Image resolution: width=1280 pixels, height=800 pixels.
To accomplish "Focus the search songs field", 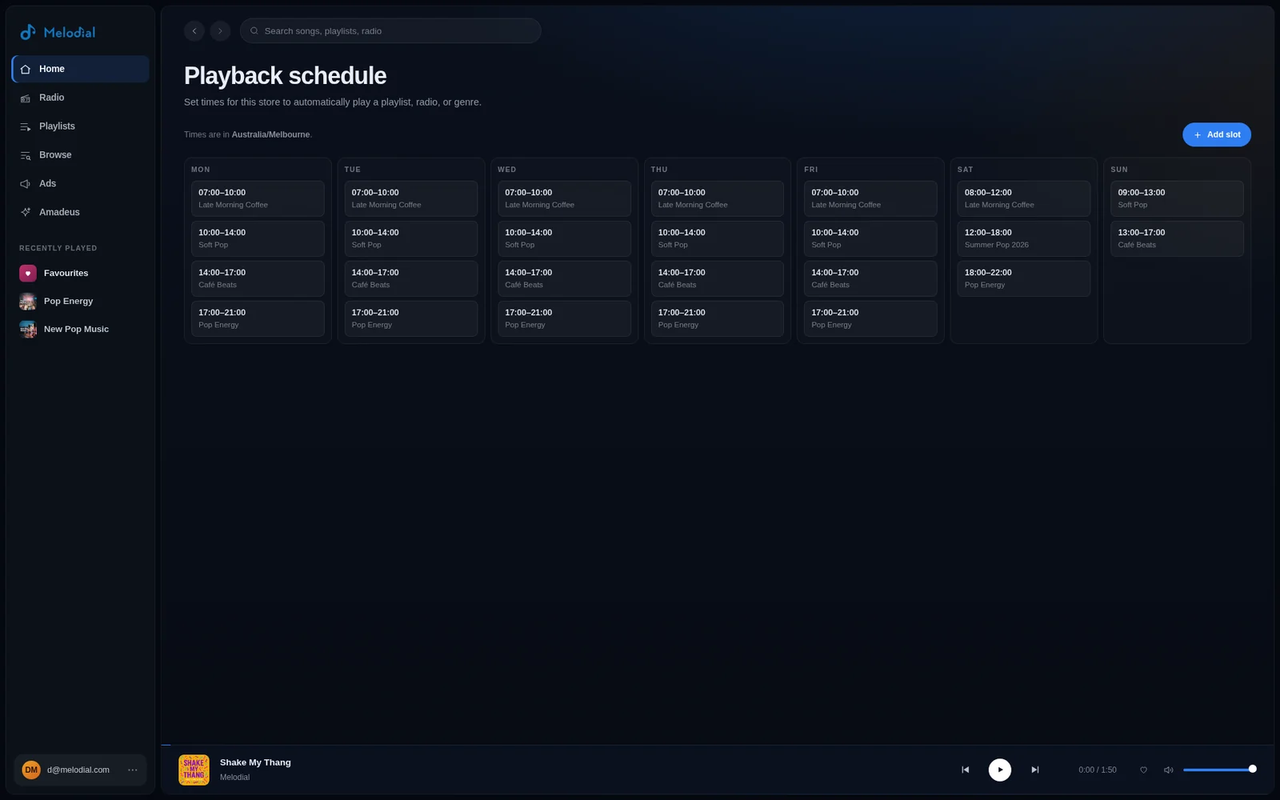I will 390,31.
